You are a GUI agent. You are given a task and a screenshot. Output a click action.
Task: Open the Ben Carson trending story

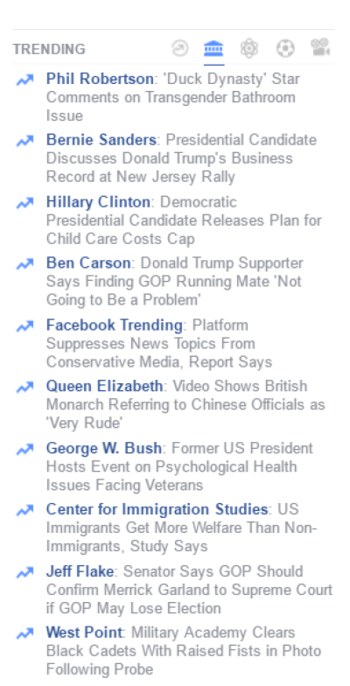coord(88,263)
